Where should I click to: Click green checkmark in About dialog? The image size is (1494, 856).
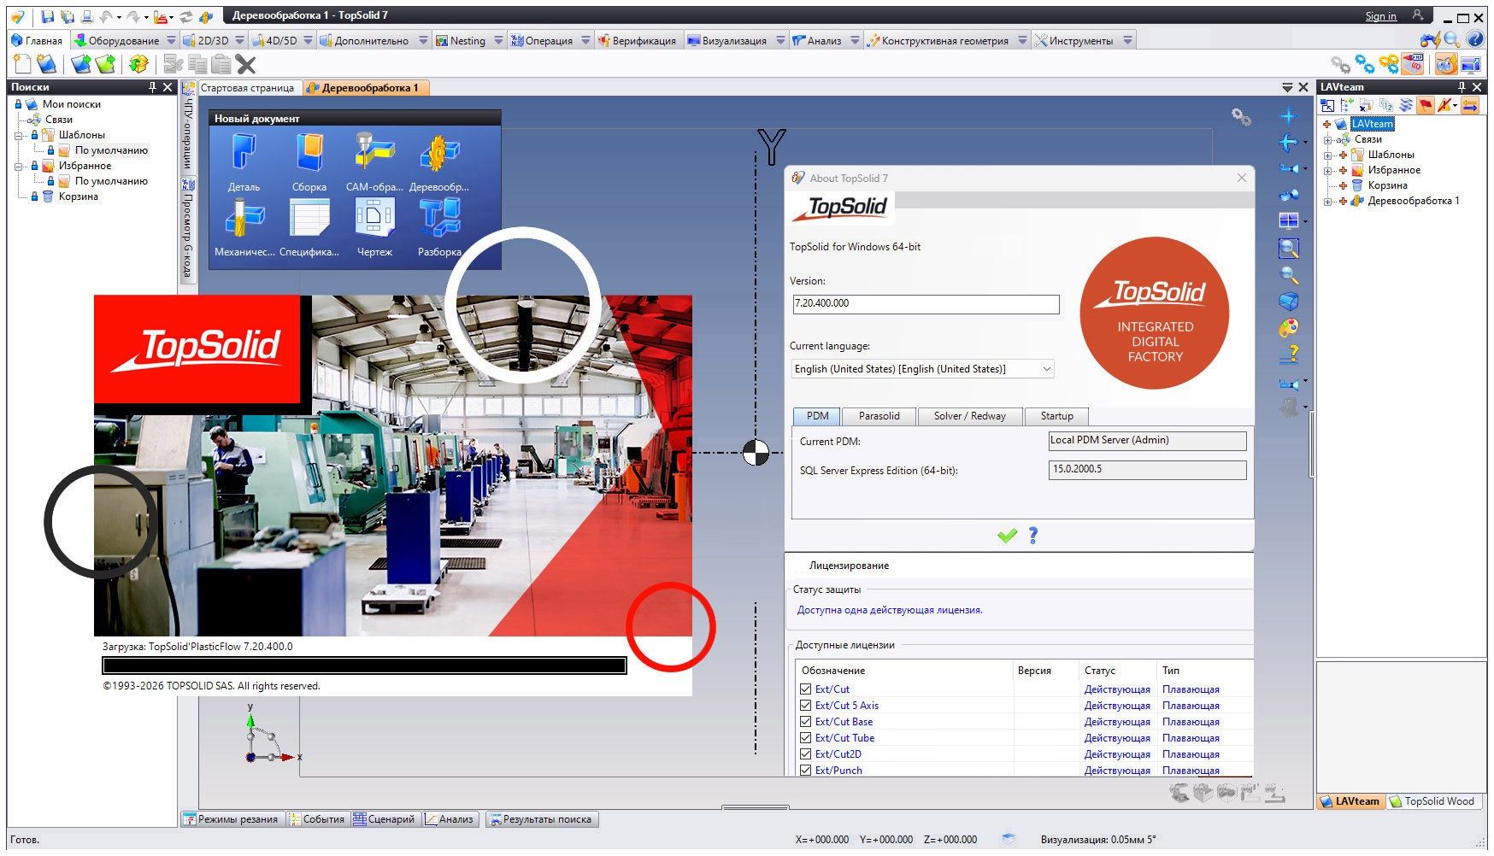point(1007,536)
